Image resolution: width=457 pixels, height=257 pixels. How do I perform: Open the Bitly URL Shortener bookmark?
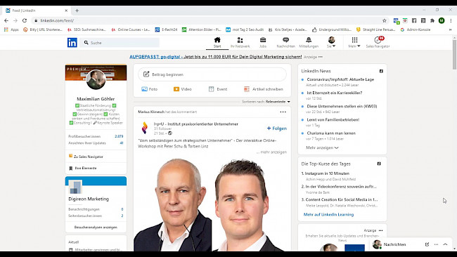point(43,29)
